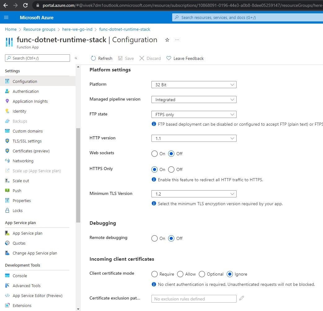Screen dimensions: 323x311
Task: Open App Service Editor (Preview)
Action: pos(38,295)
